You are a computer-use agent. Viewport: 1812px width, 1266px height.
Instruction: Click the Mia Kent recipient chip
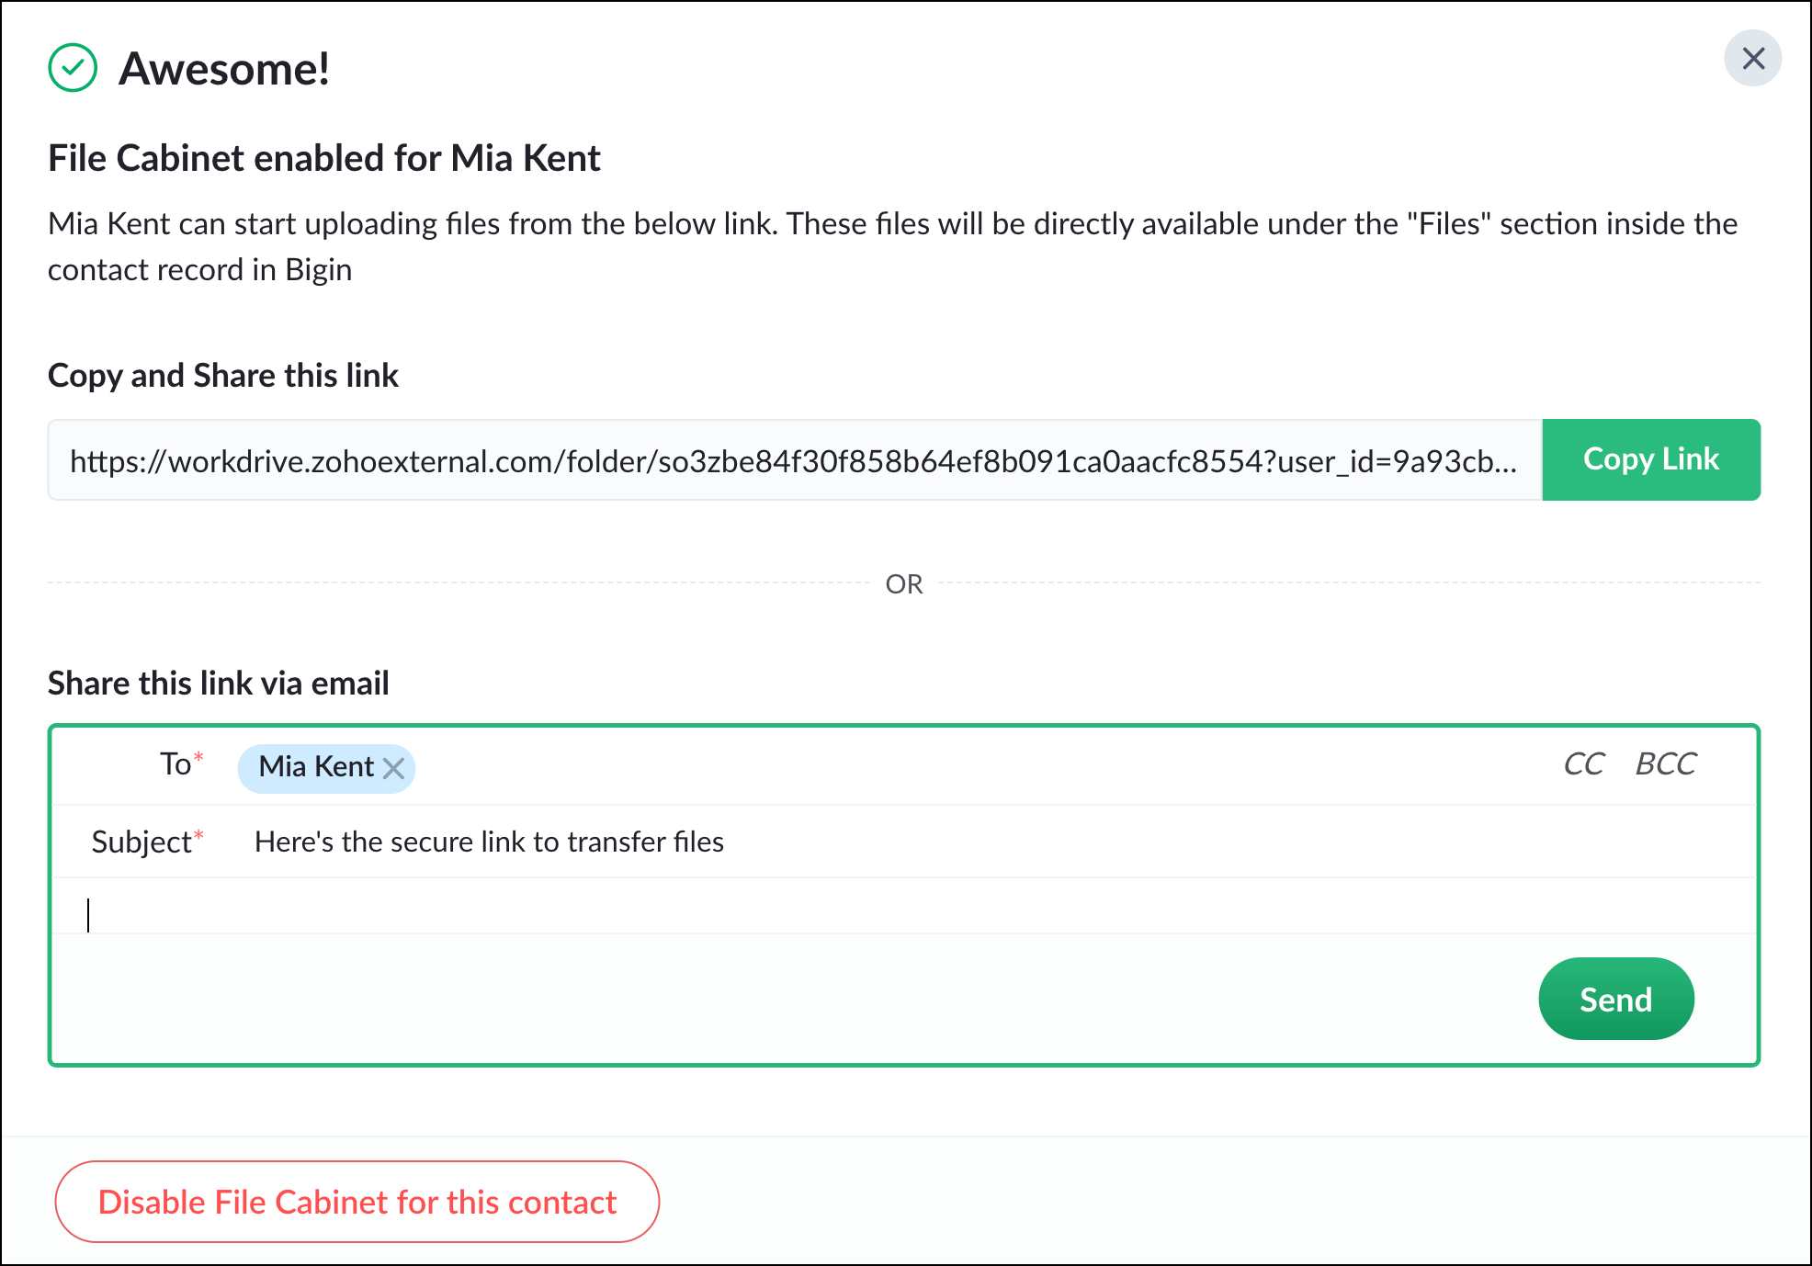(315, 766)
